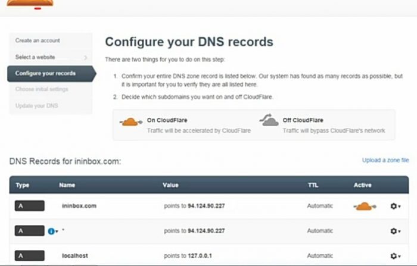Click chevron arrow beside Select a website
The image size is (417, 266).
coord(85,57)
